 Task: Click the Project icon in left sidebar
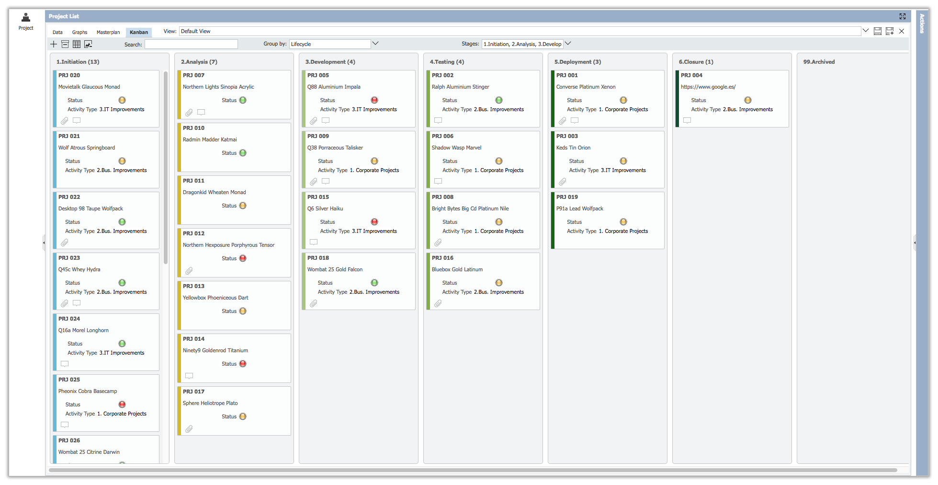click(x=26, y=18)
